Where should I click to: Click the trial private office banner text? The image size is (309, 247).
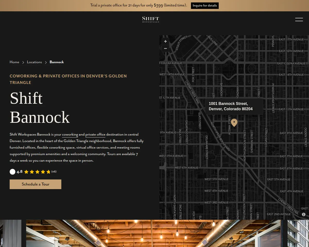pyautogui.click(x=139, y=5)
